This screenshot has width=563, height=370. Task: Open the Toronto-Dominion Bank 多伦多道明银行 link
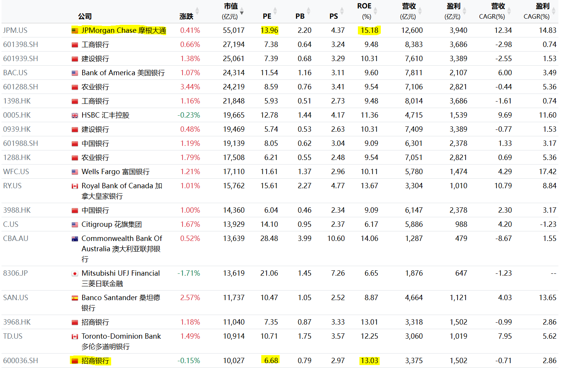coord(121,341)
